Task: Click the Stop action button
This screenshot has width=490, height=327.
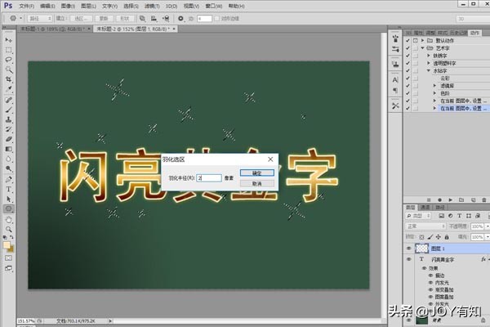Action: pos(429,199)
